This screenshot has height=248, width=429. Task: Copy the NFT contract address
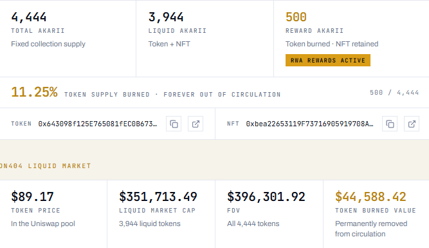(390, 124)
